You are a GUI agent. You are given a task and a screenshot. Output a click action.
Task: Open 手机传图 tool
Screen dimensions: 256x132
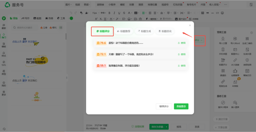pos(223,51)
